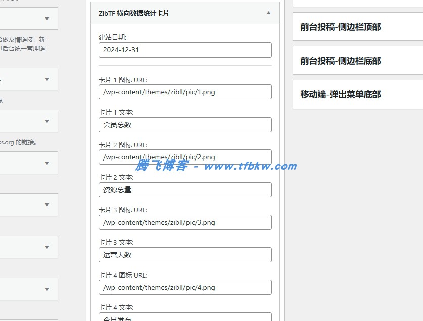Open the dropdown under the wordpress.org link text
This screenshot has width=423, height=321.
coord(29,163)
